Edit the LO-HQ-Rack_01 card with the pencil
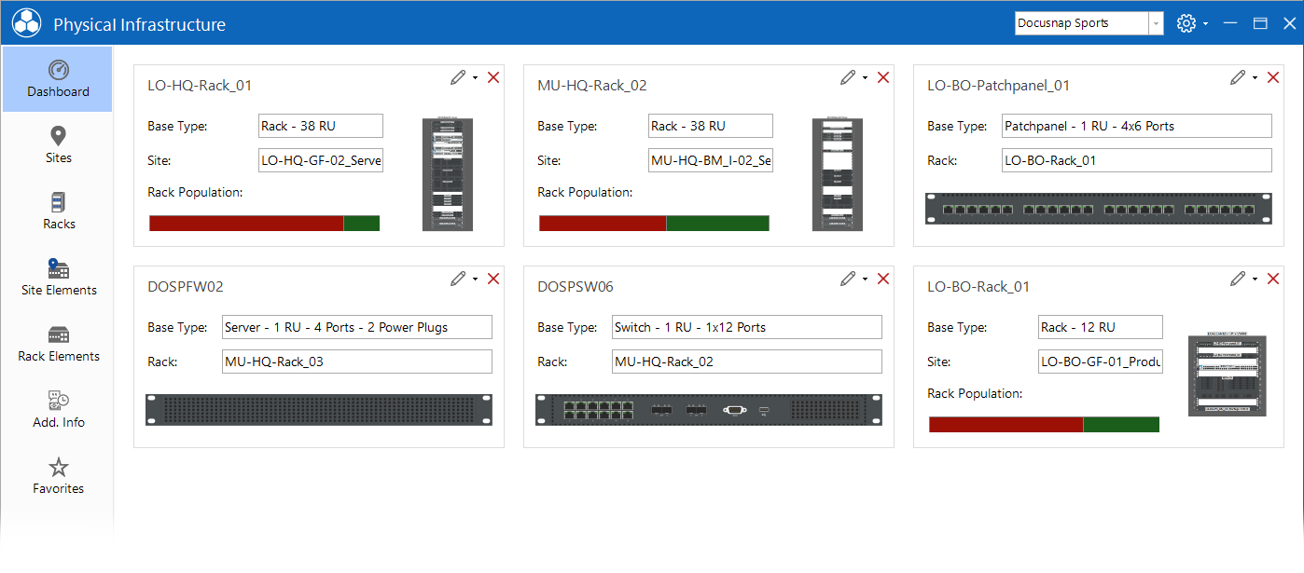Image resolution: width=1304 pixels, height=573 pixels. 457,77
